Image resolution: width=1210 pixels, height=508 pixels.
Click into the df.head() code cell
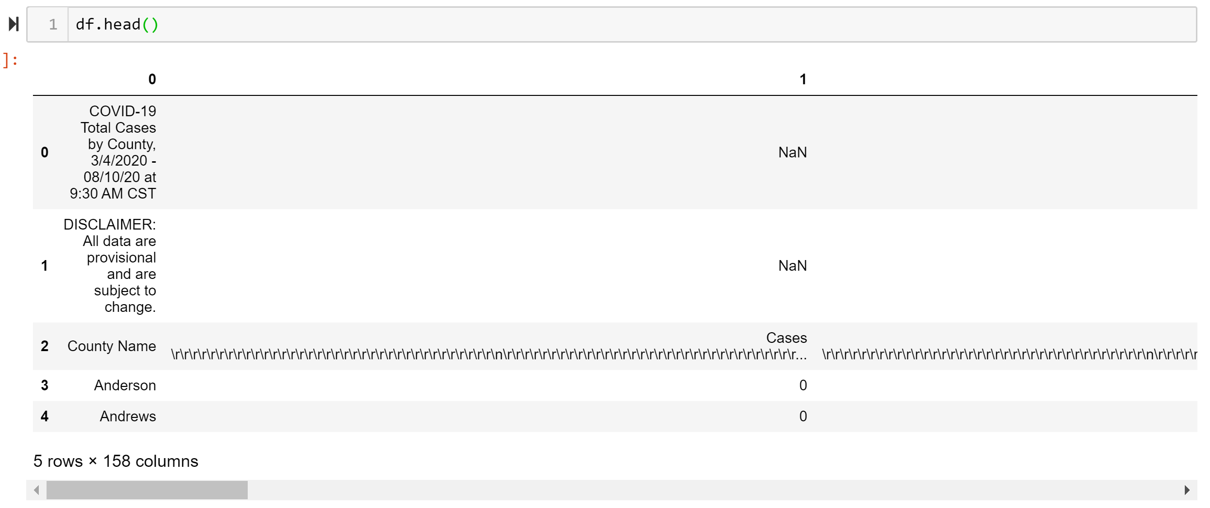[582, 24]
